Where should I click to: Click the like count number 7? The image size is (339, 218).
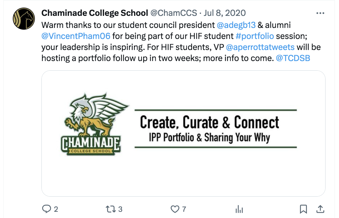(184, 209)
